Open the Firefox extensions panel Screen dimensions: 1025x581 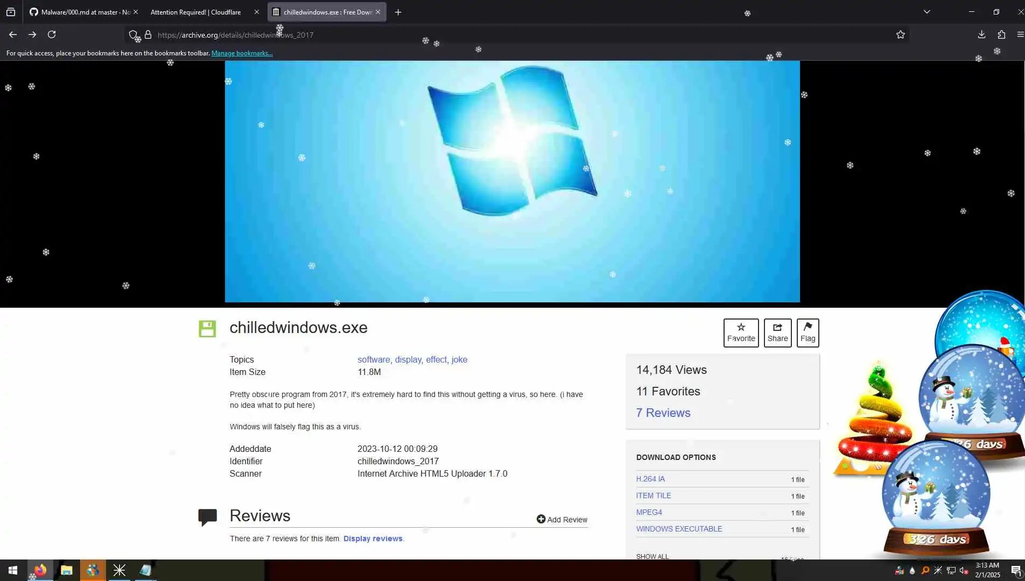(x=1001, y=34)
